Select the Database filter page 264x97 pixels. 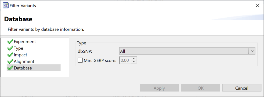(x=34, y=68)
